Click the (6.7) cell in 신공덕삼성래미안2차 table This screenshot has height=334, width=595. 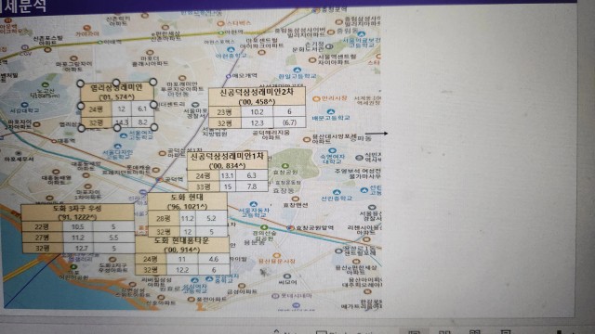289,122
